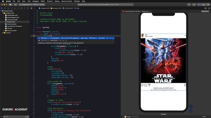The width and height of the screenshot is (211, 118).
Task: Select the Find navigator magnifier icon
Action: [x=12, y=8]
